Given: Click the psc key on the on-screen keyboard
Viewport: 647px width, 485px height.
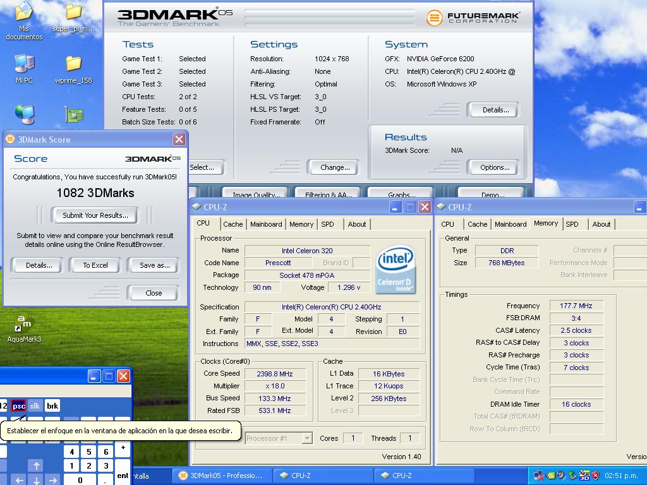Looking at the screenshot, I should (x=18, y=406).
